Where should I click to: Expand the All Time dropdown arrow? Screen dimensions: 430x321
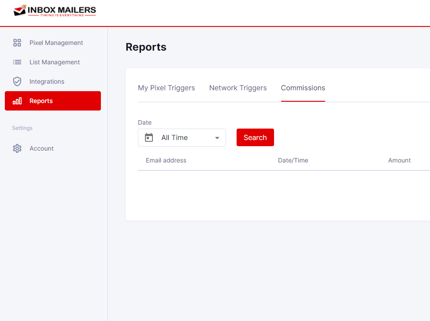tap(217, 138)
